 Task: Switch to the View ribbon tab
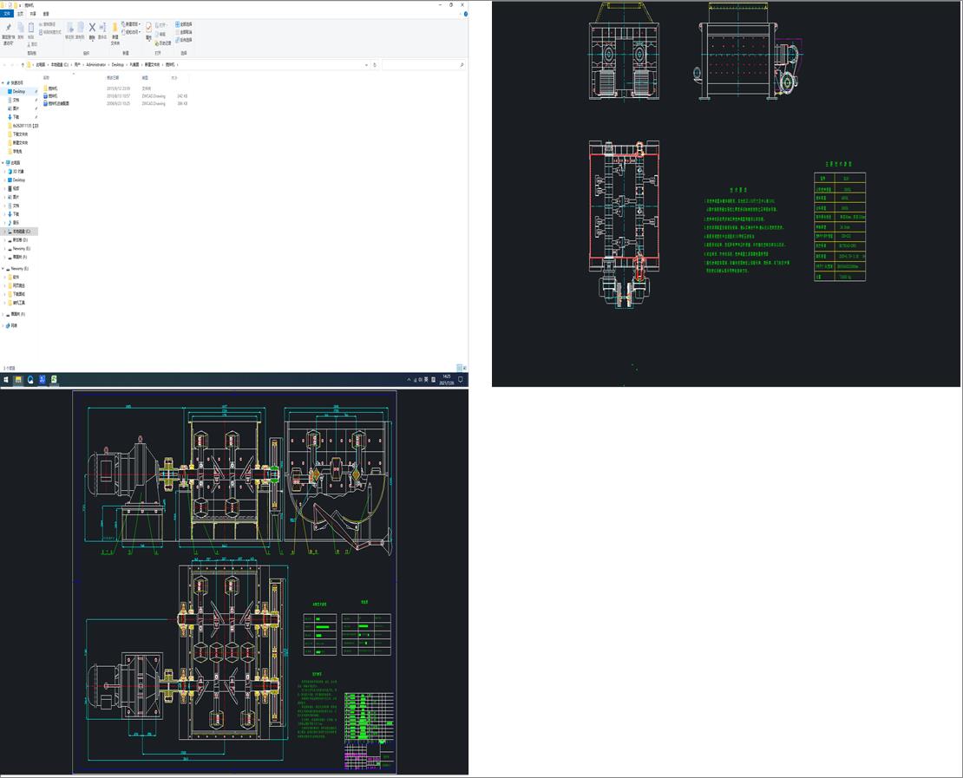tap(46, 14)
